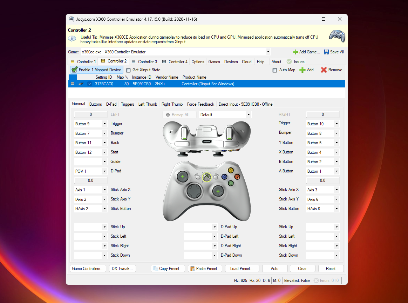Open the empty Guide mapping dropdown
This screenshot has width=408, height=303.
click(104, 162)
